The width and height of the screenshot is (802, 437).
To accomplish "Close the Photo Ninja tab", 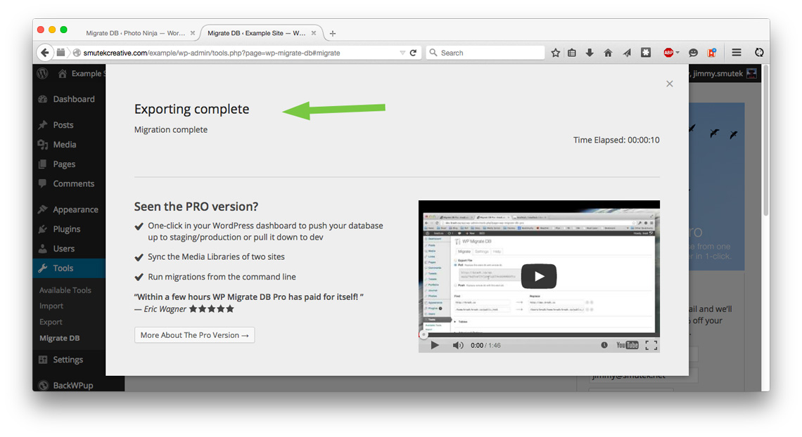I will coord(192,33).
